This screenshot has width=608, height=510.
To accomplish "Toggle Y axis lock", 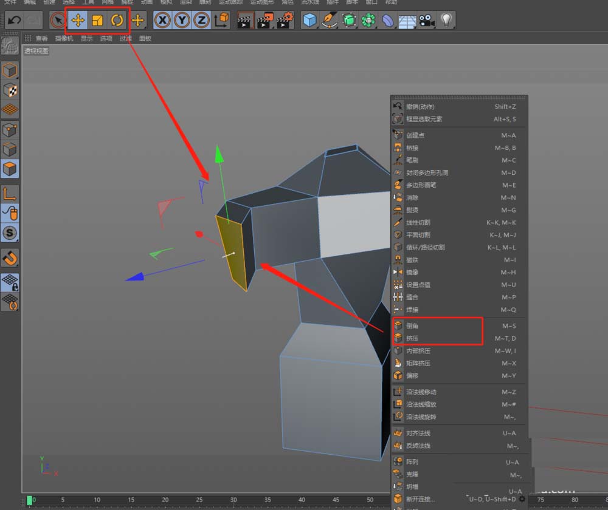I will coord(182,21).
